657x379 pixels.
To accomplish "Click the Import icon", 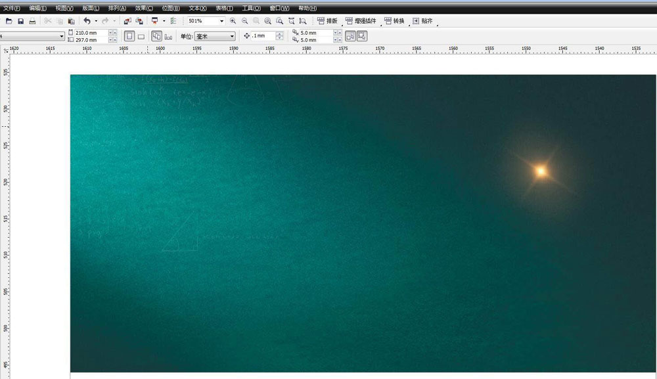I will click(127, 21).
